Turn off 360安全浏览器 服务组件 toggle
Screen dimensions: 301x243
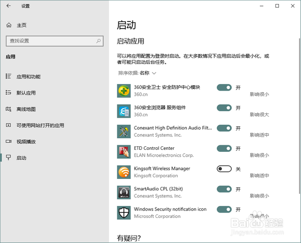[x=224, y=108]
